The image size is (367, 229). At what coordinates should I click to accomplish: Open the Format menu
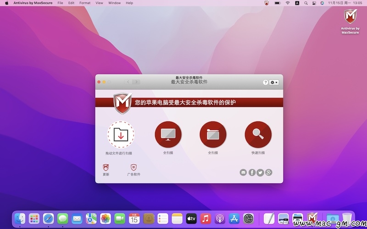(85, 3)
